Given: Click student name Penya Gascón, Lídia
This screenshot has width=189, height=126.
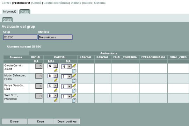Looking at the screenshot, I should tap(14, 87).
